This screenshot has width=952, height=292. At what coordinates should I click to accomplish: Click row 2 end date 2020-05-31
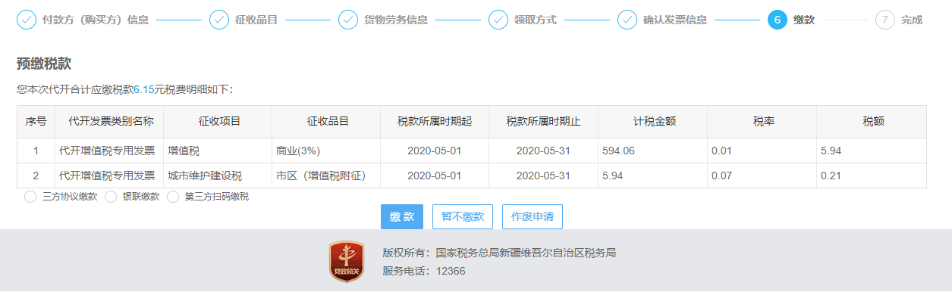click(543, 176)
